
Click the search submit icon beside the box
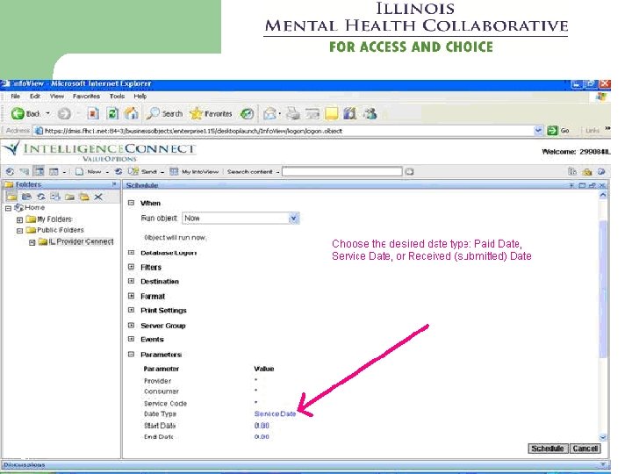point(410,172)
